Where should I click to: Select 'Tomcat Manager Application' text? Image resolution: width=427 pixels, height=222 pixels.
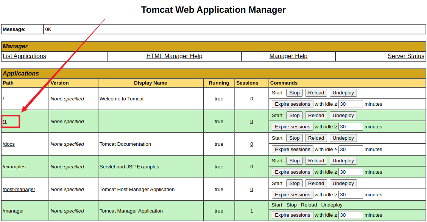131,211
